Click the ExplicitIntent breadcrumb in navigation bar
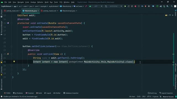The height and width of the screenshot is (99, 177). pos(6,6)
